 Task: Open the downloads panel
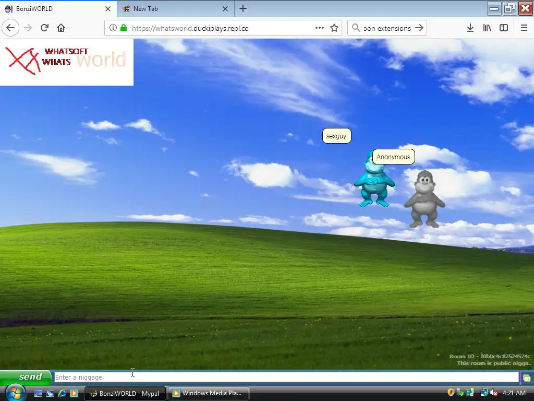[x=470, y=28]
